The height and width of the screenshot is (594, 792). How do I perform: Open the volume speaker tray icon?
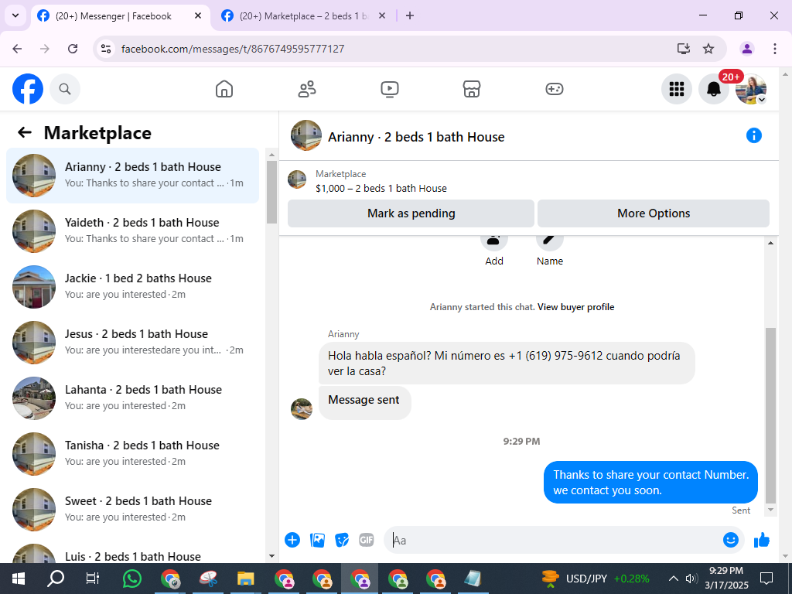pyautogui.click(x=691, y=579)
